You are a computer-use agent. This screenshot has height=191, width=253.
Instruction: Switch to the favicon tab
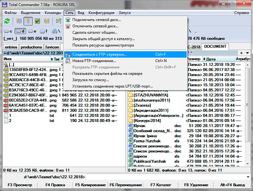tap(52, 47)
